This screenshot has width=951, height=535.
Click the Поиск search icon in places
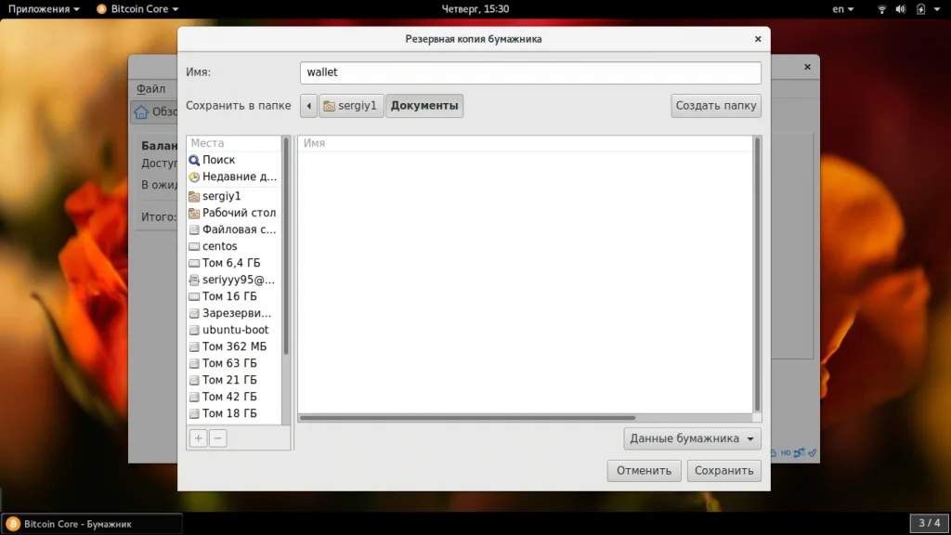[x=194, y=160]
